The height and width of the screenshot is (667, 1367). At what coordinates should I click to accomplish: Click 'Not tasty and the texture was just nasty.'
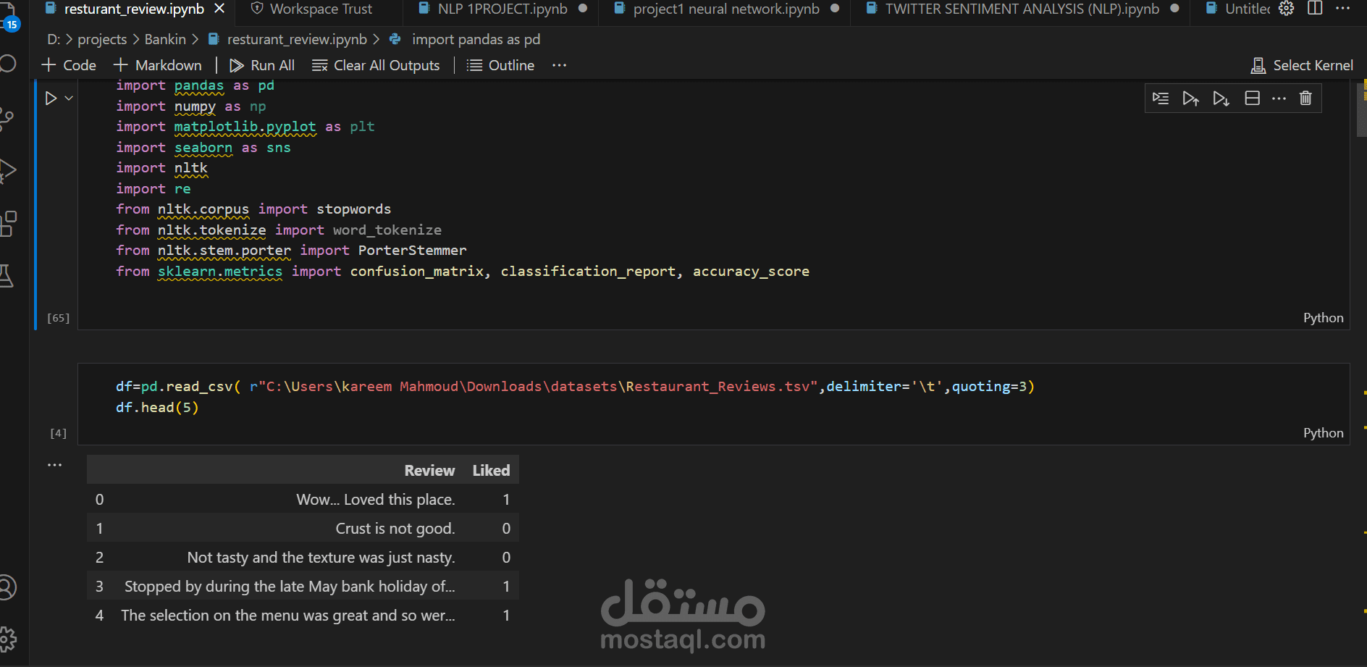(321, 558)
